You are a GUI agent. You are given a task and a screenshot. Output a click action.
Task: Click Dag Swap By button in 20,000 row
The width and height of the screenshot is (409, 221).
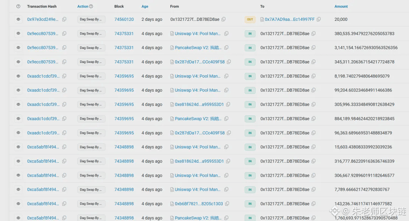[91, 19]
